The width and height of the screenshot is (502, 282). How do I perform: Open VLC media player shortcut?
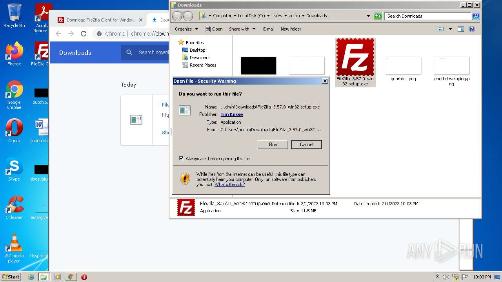14,248
